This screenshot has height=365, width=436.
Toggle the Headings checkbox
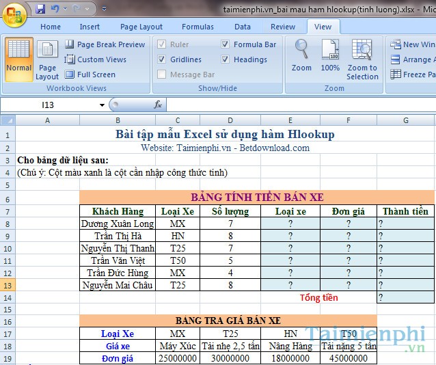point(225,59)
